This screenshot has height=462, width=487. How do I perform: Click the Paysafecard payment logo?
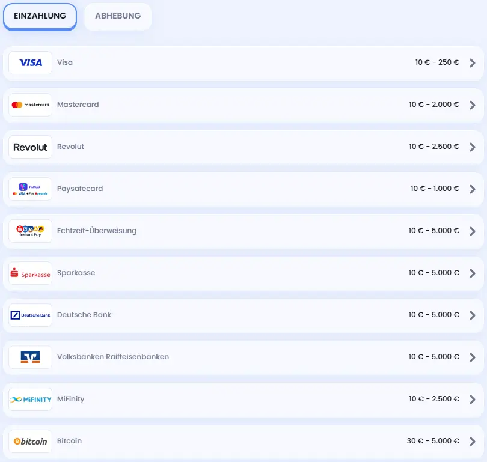point(30,189)
